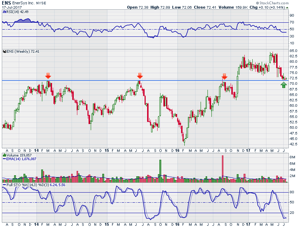Click the company name EnerSys Inc.
The width and height of the screenshot is (300, 229).
pos(24,3)
